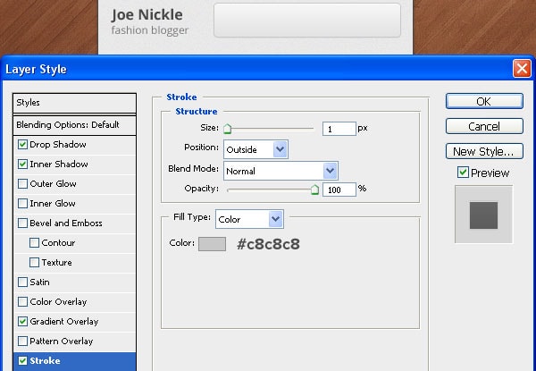Image resolution: width=536 pixels, height=371 pixels.
Task: Uncheck the Inner Shadow effect
Action: click(22, 164)
